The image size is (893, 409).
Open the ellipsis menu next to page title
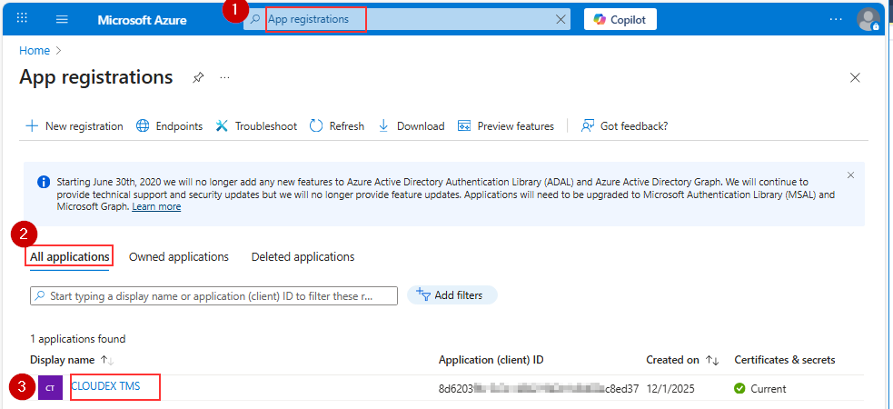(224, 78)
